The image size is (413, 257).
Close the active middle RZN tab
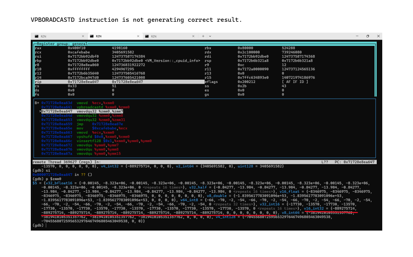click(x=138, y=36)
